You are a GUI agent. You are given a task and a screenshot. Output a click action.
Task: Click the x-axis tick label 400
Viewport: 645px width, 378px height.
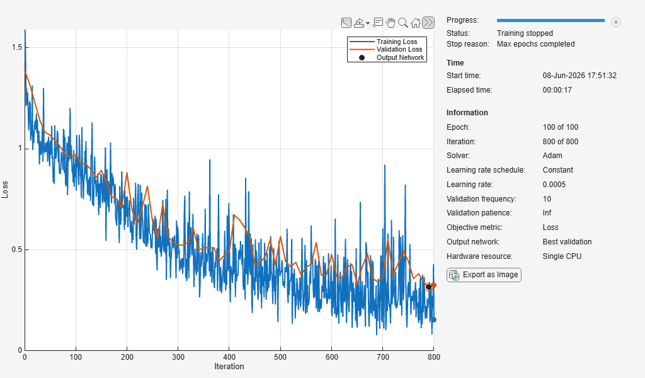pos(229,357)
